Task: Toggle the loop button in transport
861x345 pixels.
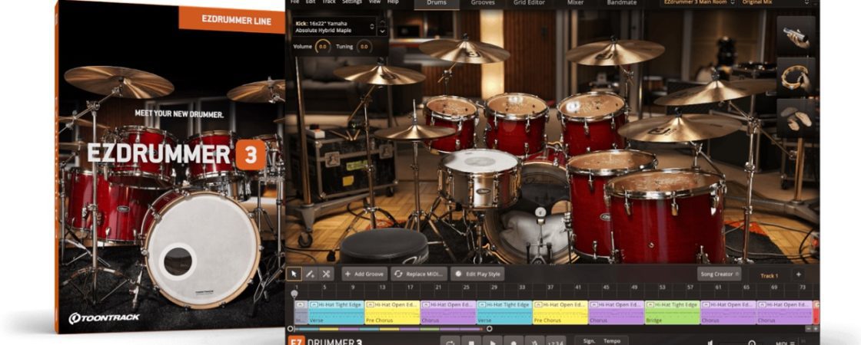Action: click(450, 342)
